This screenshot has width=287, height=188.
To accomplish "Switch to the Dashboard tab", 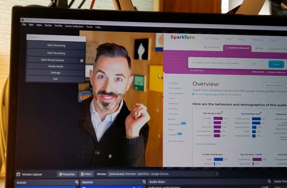I will 212,47.
